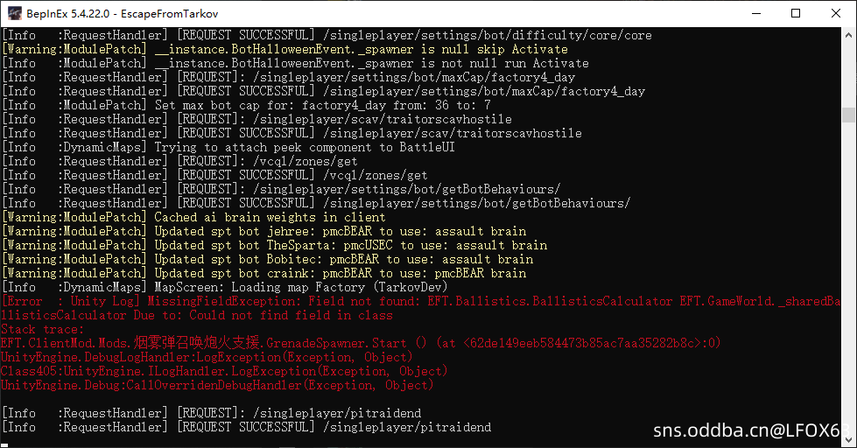This screenshot has height=448, width=857.
Task: Click the '[REQUEST]: /singleplayer/pitraidend' line
Action: coord(212,413)
